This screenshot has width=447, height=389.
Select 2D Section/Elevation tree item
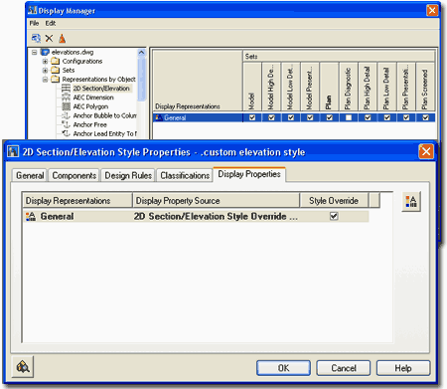[x=101, y=89]
